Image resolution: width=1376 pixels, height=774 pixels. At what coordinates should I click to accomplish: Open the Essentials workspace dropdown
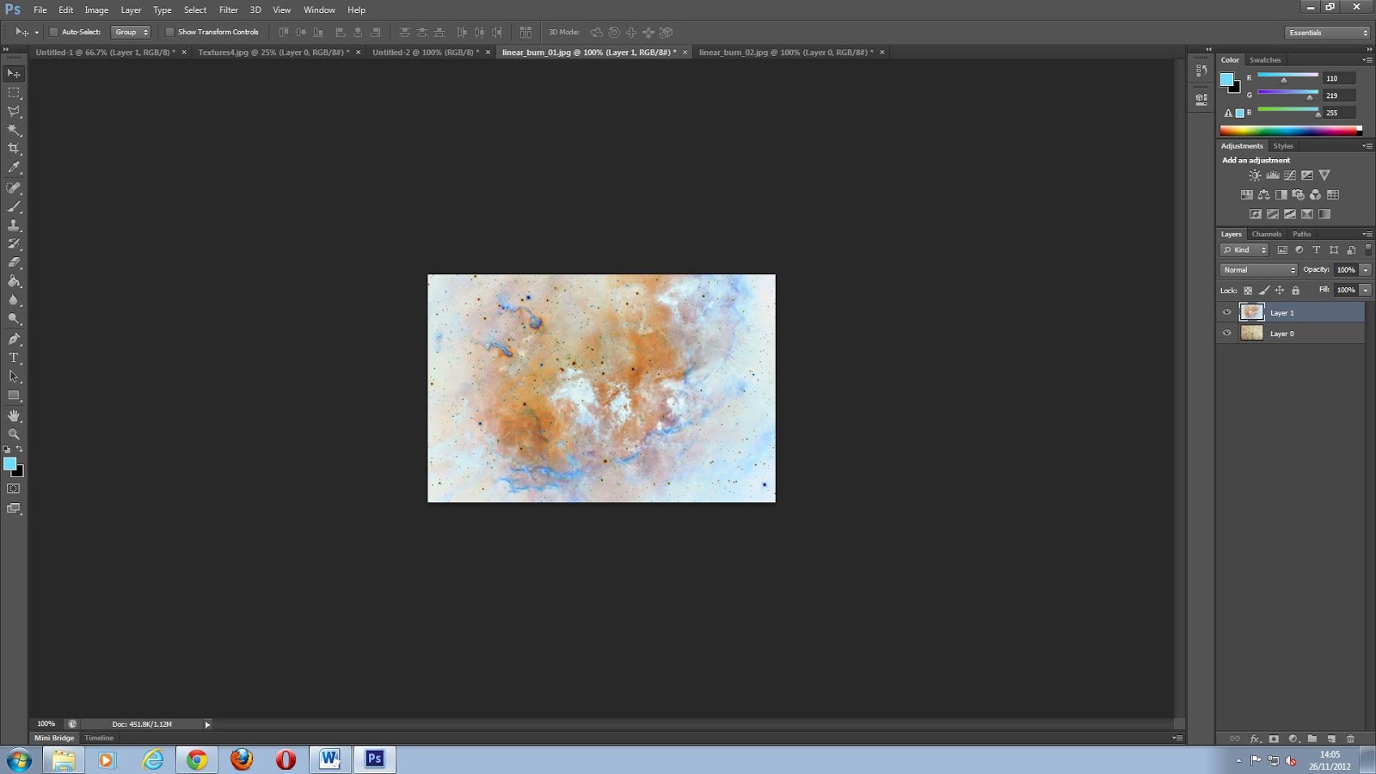(1327, 33)
